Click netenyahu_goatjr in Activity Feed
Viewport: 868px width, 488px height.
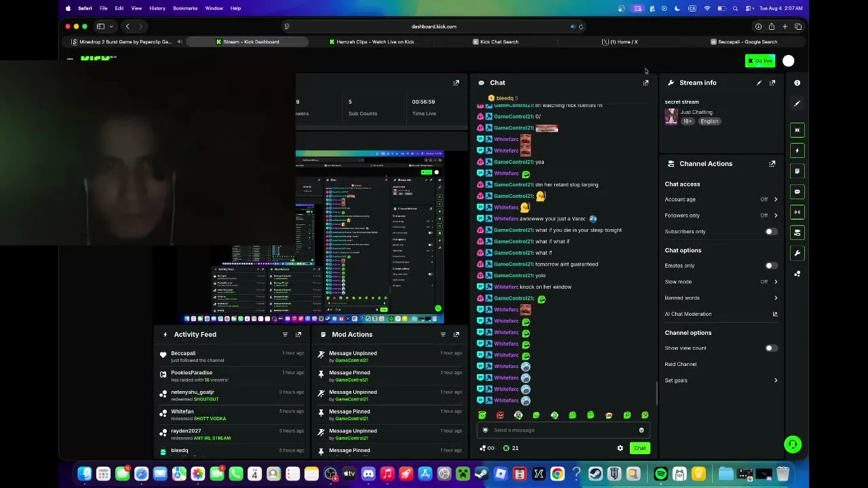tap(193, 392)
